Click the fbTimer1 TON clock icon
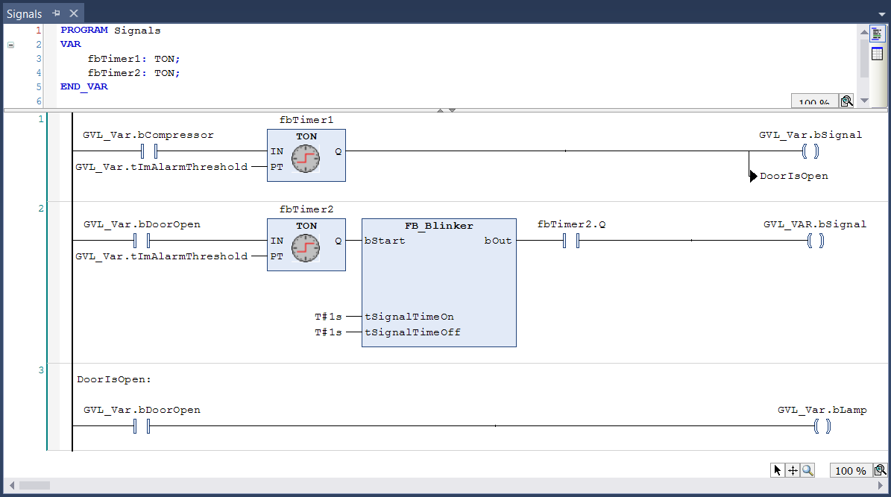Screen dimensions: 891x497 pyautogui.click(x=306, y=159)
